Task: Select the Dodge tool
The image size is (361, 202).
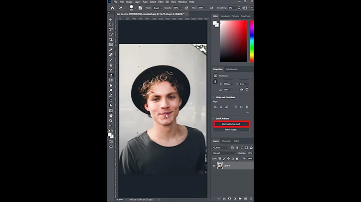Action: coord(111,90)
